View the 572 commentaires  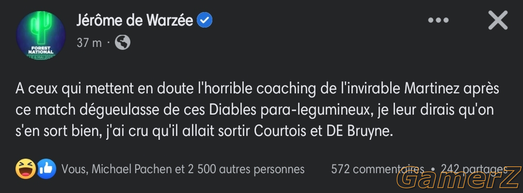(378, 169)
